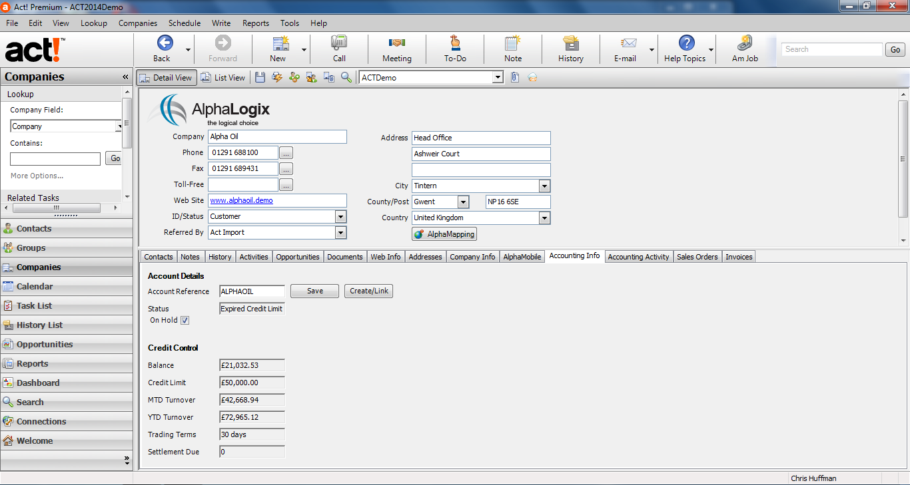910x485 pixels.
Task: Switch to the Invoices tab
Action: pyautogui.click(x=739, y=257)
